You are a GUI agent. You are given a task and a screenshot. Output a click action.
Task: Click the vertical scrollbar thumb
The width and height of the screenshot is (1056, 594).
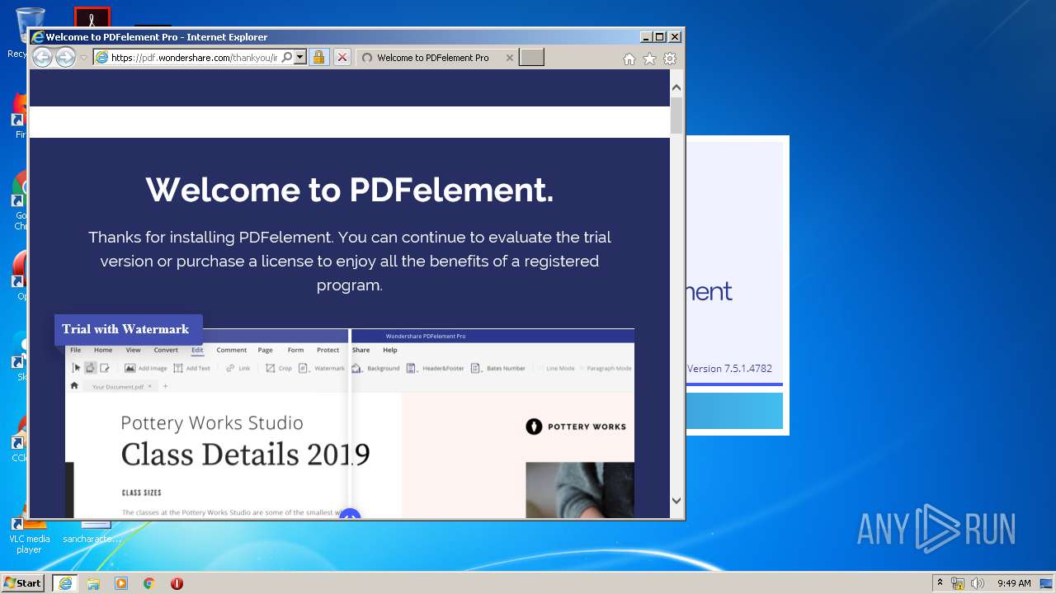(676, 115)
